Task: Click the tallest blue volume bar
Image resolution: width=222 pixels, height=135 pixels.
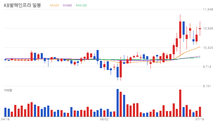Action: click(117, 103)
